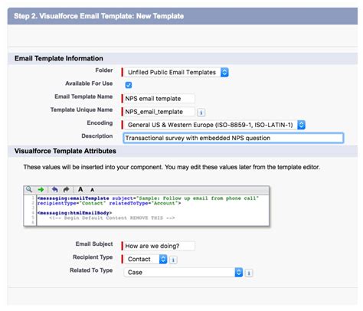Image resolution: width=363 pixels, height=311 pixels.
Task: Click the green go-to-line arrow icon
Action: tap(41, 190)
